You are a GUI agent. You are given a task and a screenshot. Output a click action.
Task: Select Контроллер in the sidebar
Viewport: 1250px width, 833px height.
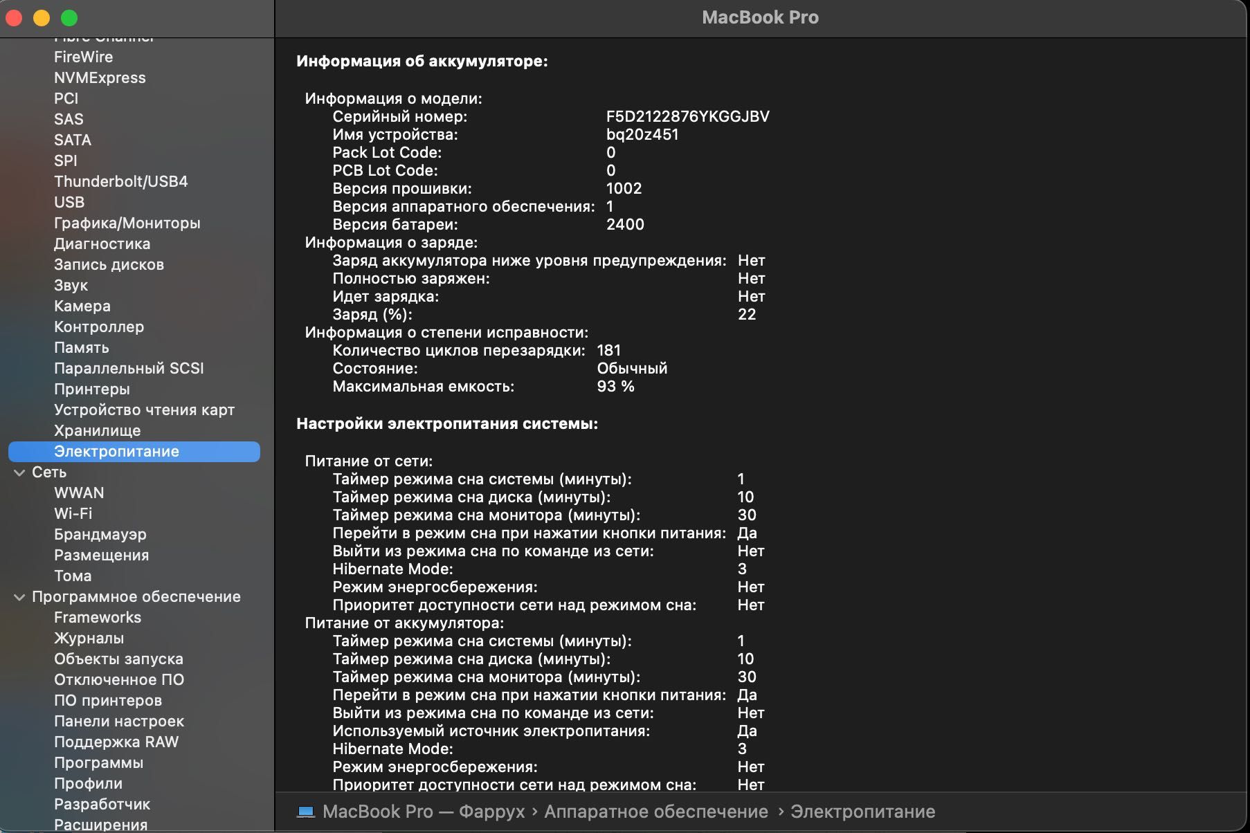[x=99, y=327]
